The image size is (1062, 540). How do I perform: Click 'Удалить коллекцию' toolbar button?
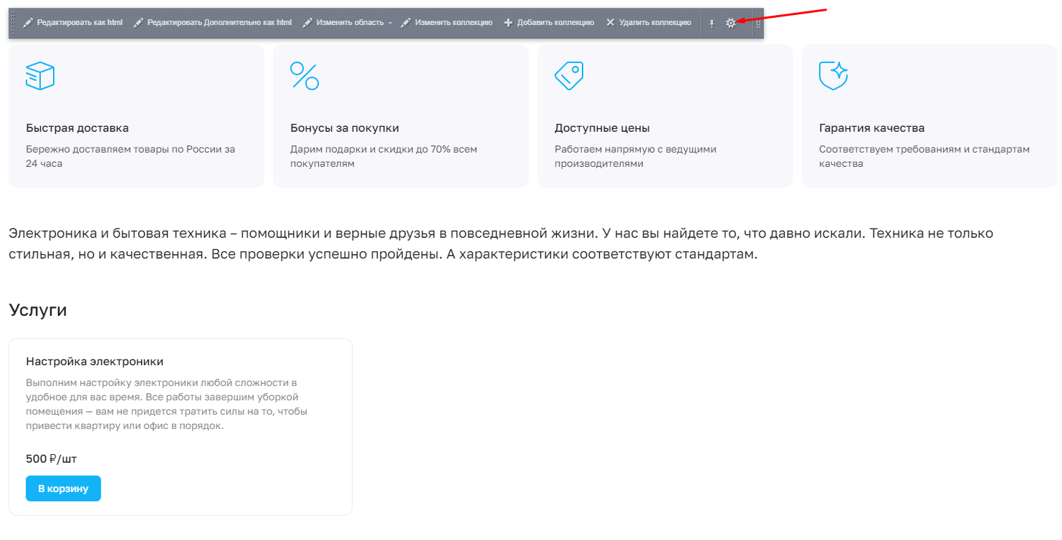coord(649,23)
